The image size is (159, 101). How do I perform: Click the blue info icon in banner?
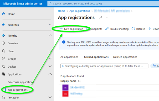pyautogui.click(x=64, y=42)
